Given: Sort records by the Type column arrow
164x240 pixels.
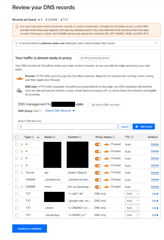Looking at the screenshot, I should point(38,137).
